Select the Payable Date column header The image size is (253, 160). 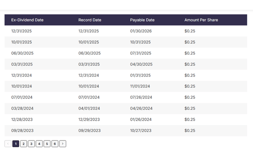coord(142,20)
